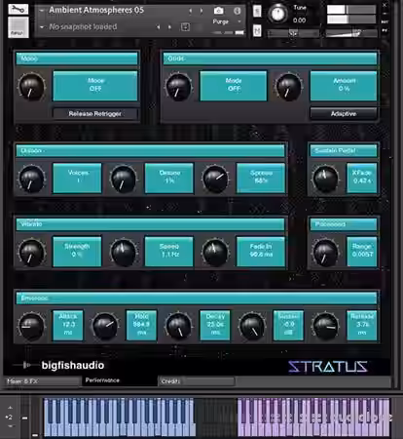Open the Credits tab
The width and height of the screenshot is (403, 439).
[x=197, y=381]
